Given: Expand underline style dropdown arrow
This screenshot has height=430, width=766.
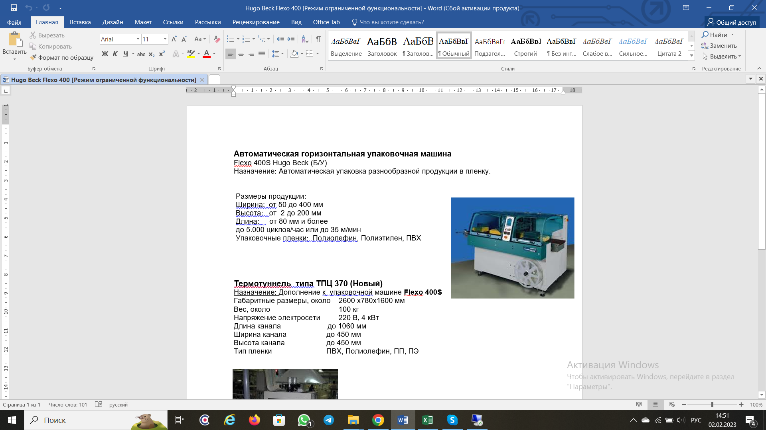Looking at the screenshot, I should (133, 54).
